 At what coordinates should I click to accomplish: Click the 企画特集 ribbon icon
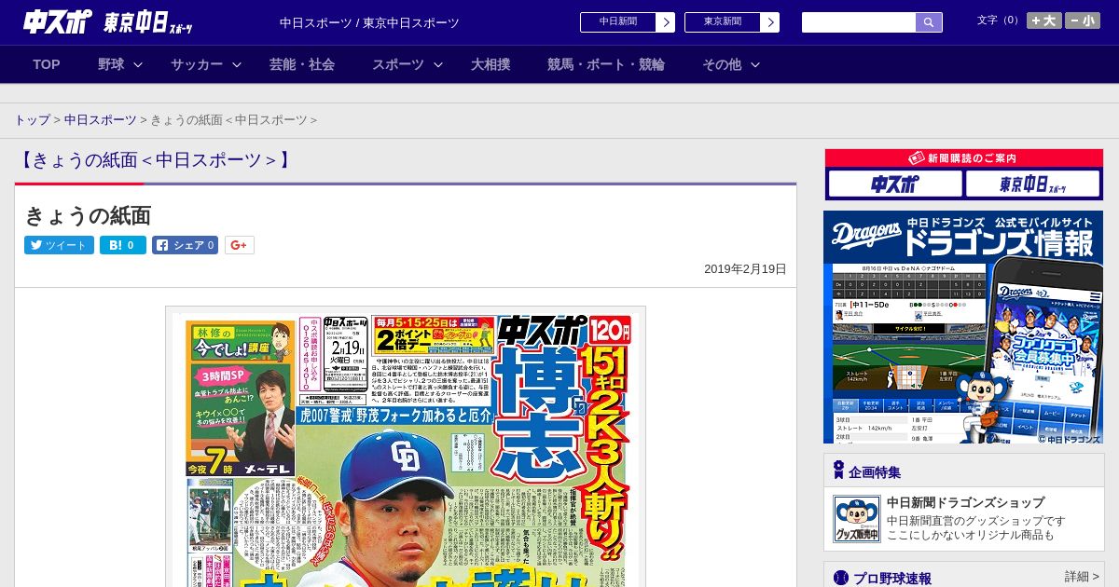point(838,470)
